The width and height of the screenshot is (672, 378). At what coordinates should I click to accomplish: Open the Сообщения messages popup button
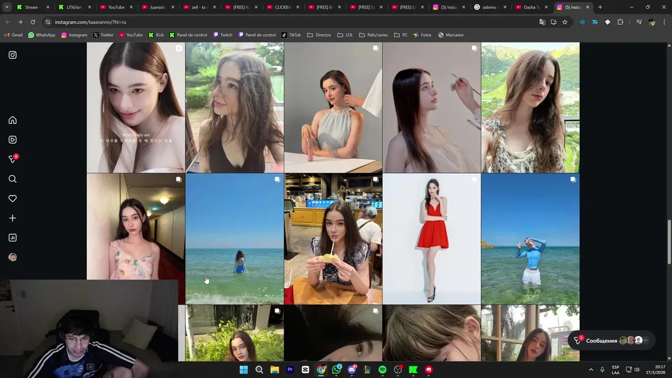611,341
